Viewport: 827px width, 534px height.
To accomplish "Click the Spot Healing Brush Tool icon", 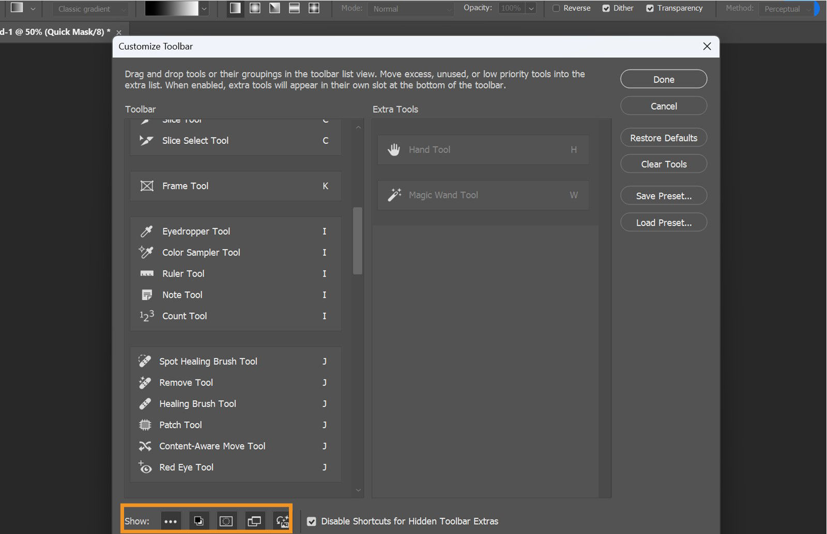I will [x=145, y=361].
